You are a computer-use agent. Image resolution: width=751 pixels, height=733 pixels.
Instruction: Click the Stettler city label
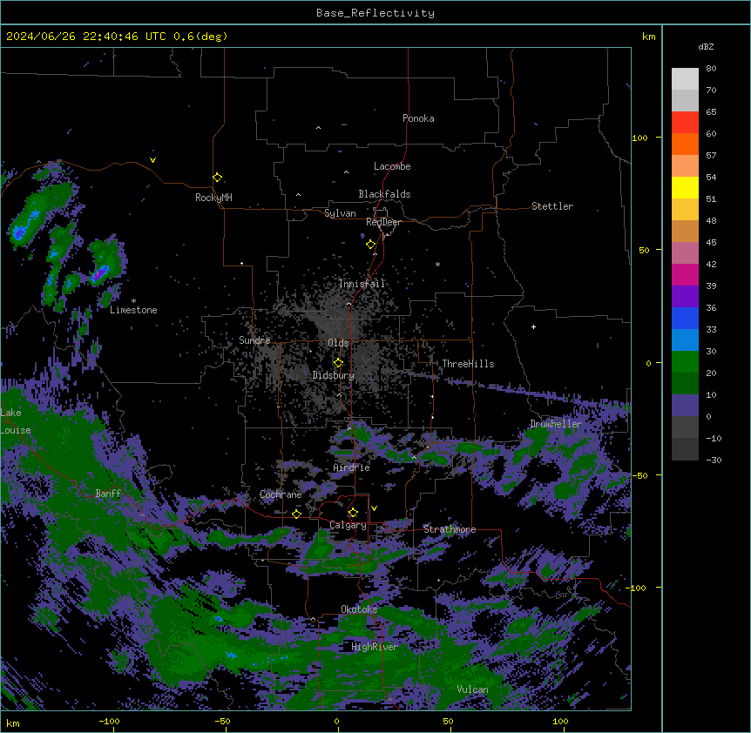[x=552, y=206]
